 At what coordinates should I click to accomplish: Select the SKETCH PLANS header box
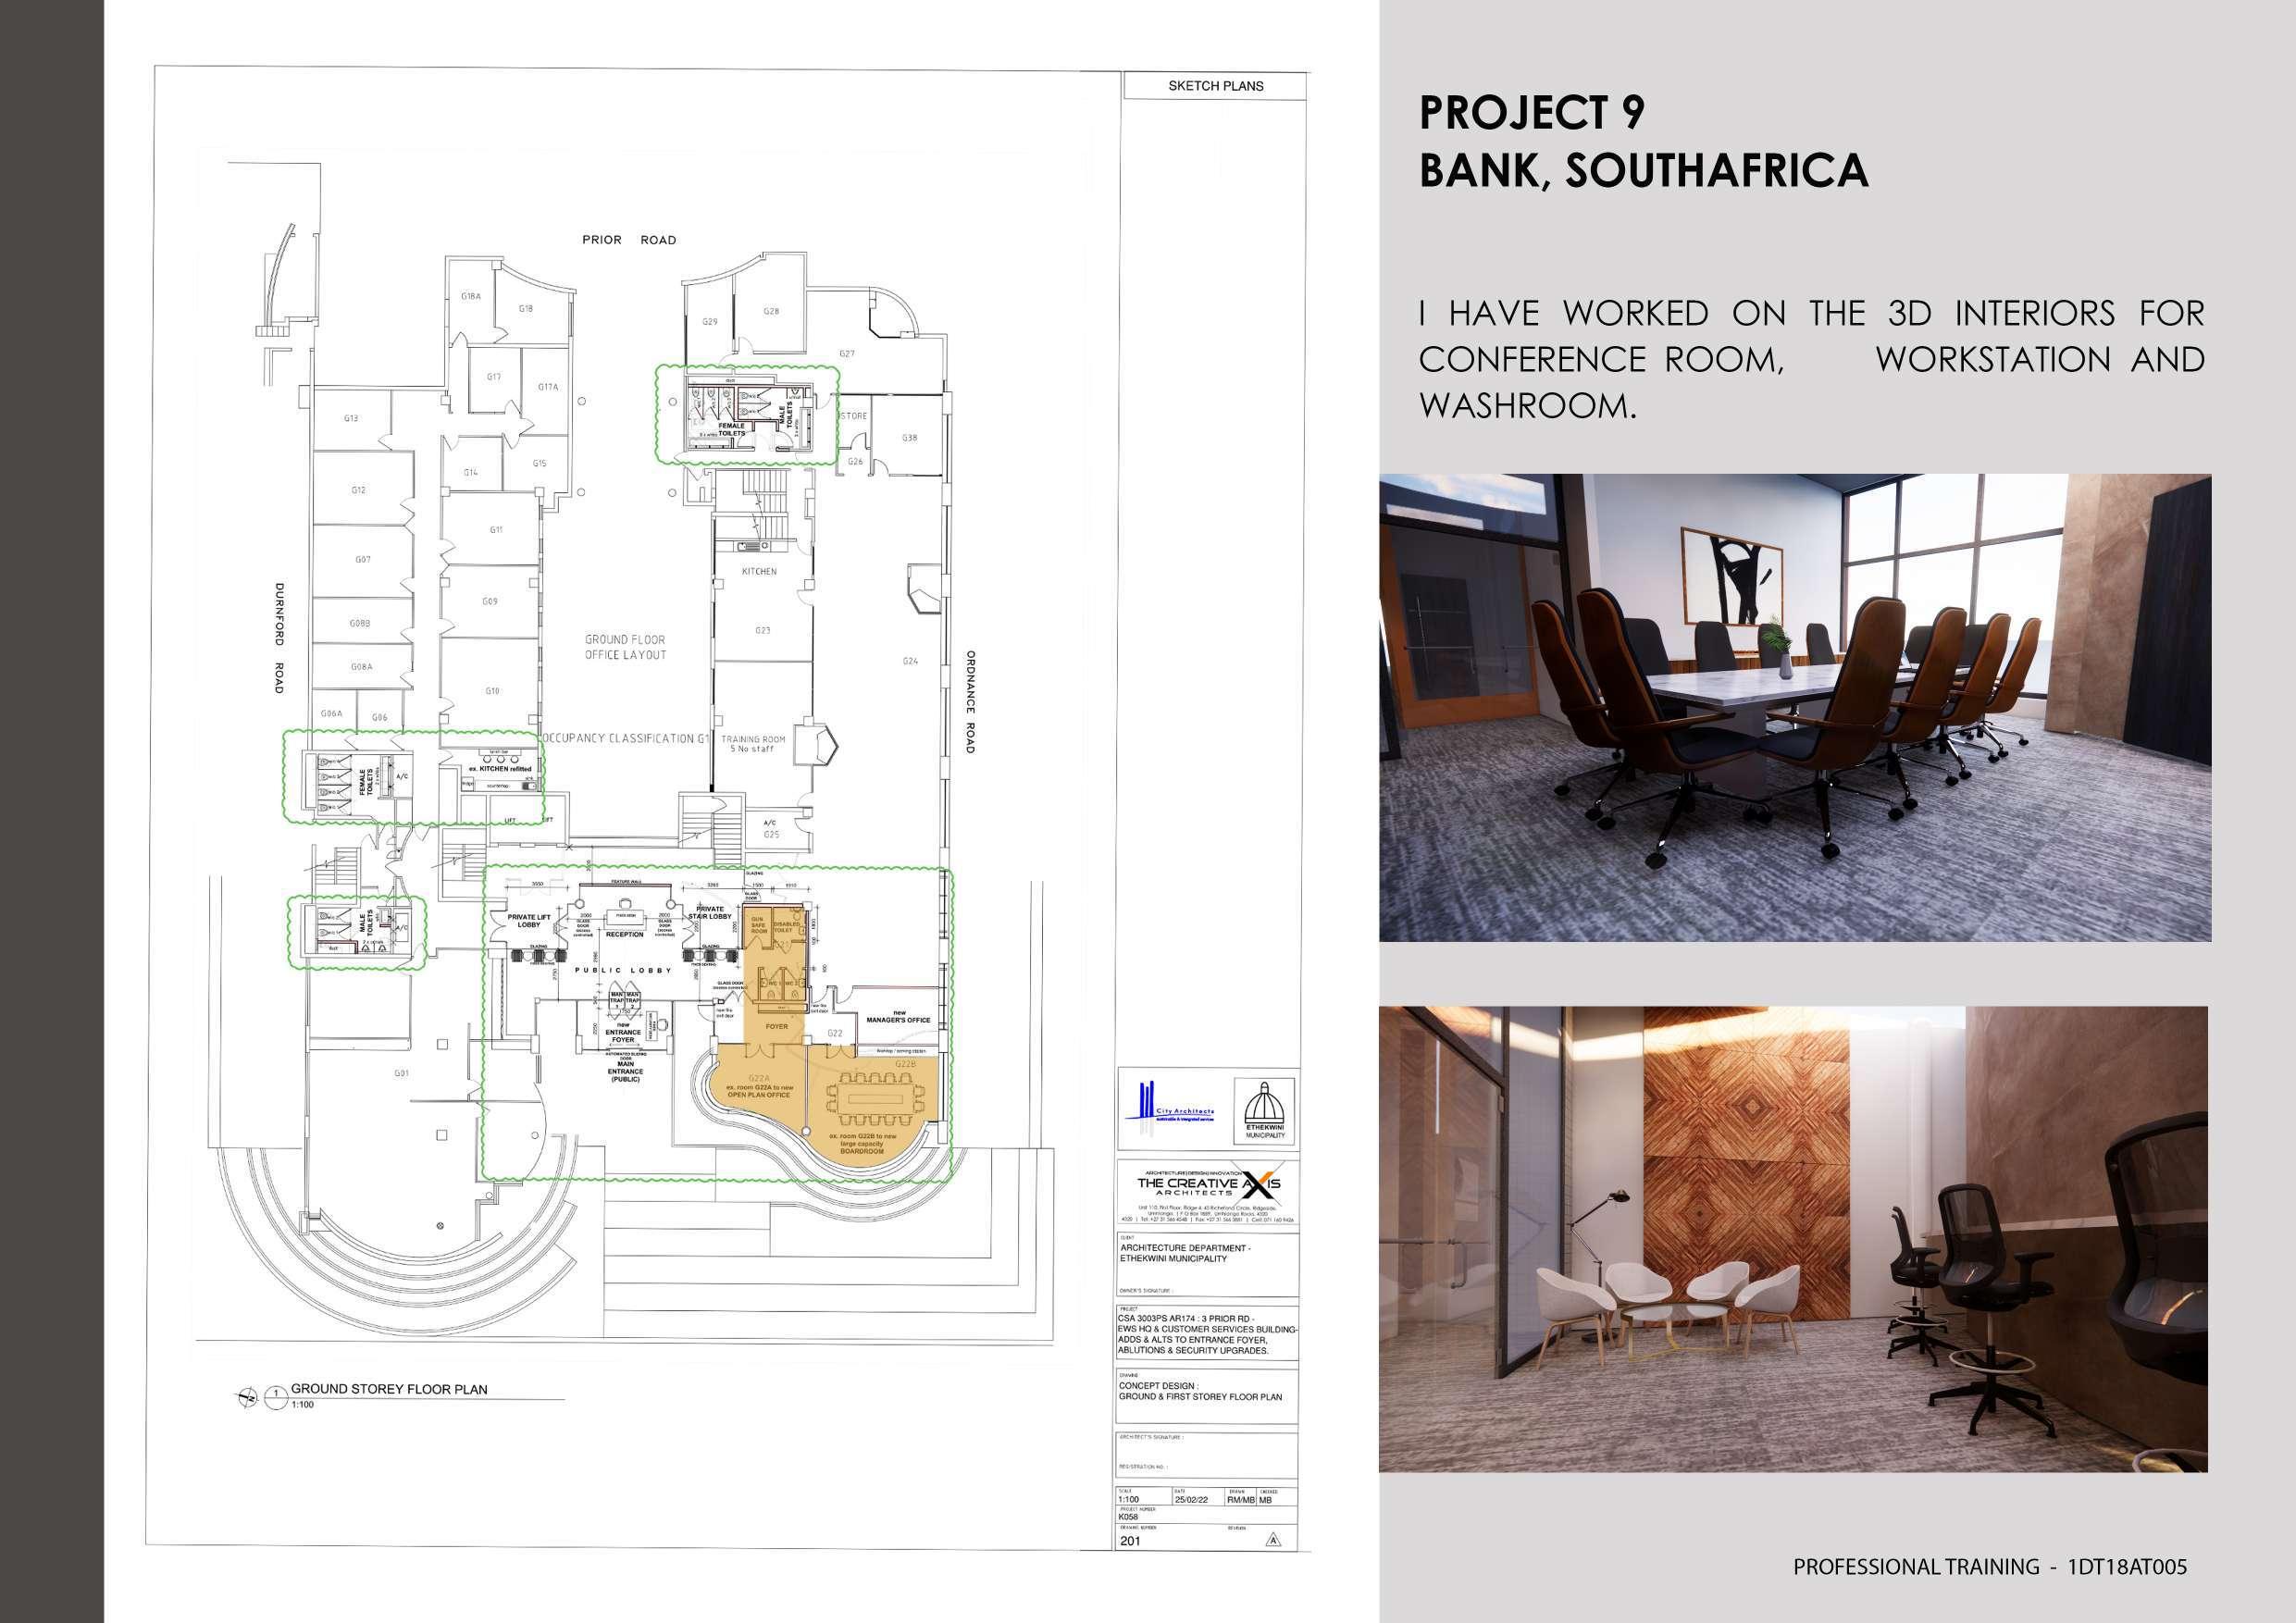pyautogui.click(x=1215, y=86)
